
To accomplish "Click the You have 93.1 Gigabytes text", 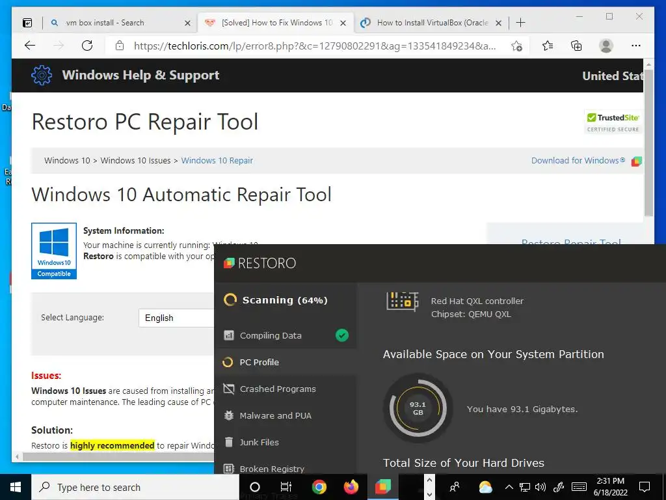I will [522, 409].
